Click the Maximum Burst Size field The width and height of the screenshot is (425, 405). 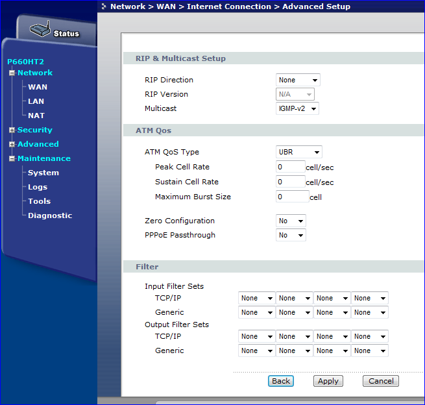coord(293,197)
